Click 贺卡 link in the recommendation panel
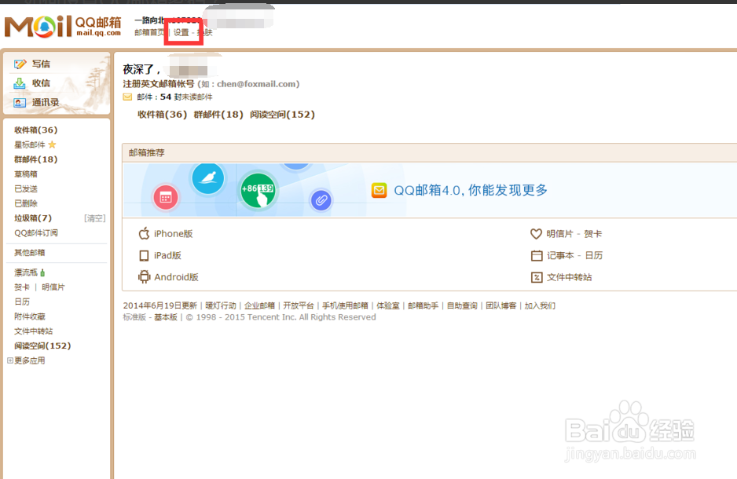 tap(592, 234)
